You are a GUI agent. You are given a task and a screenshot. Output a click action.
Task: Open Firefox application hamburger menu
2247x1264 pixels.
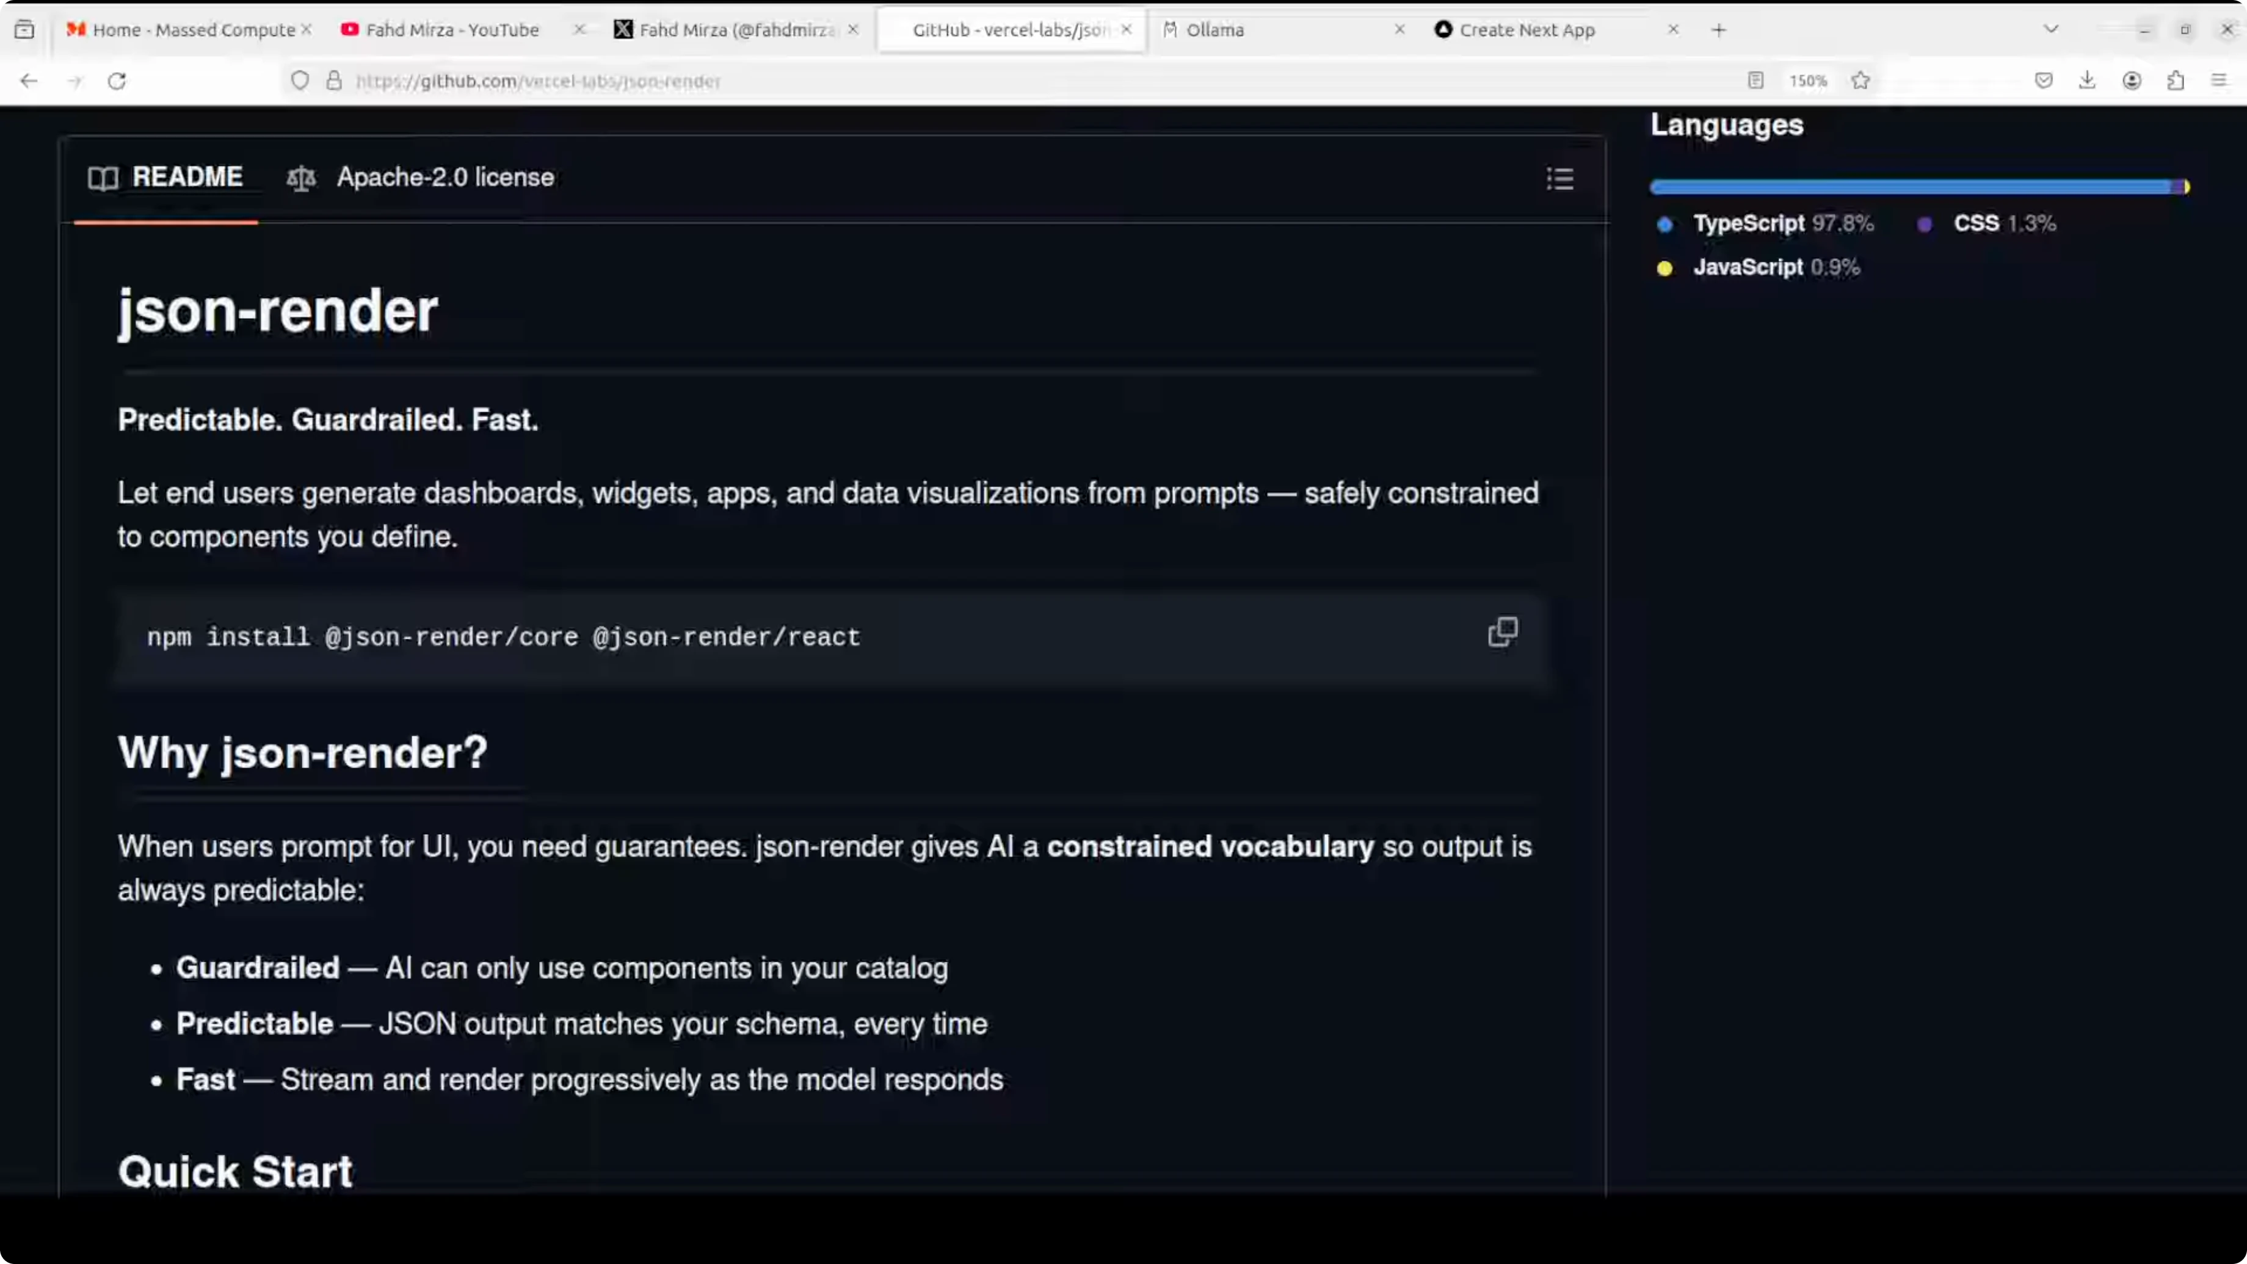(x=2219, y=81)
